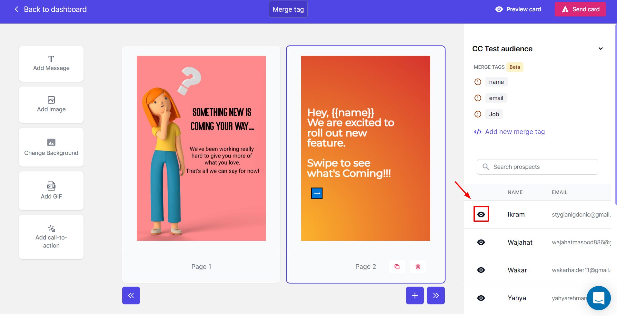The height and width of the screenshot is (316, 617).
Task: Click the blue arrow box on Page 2
Action: coord(317,193)
